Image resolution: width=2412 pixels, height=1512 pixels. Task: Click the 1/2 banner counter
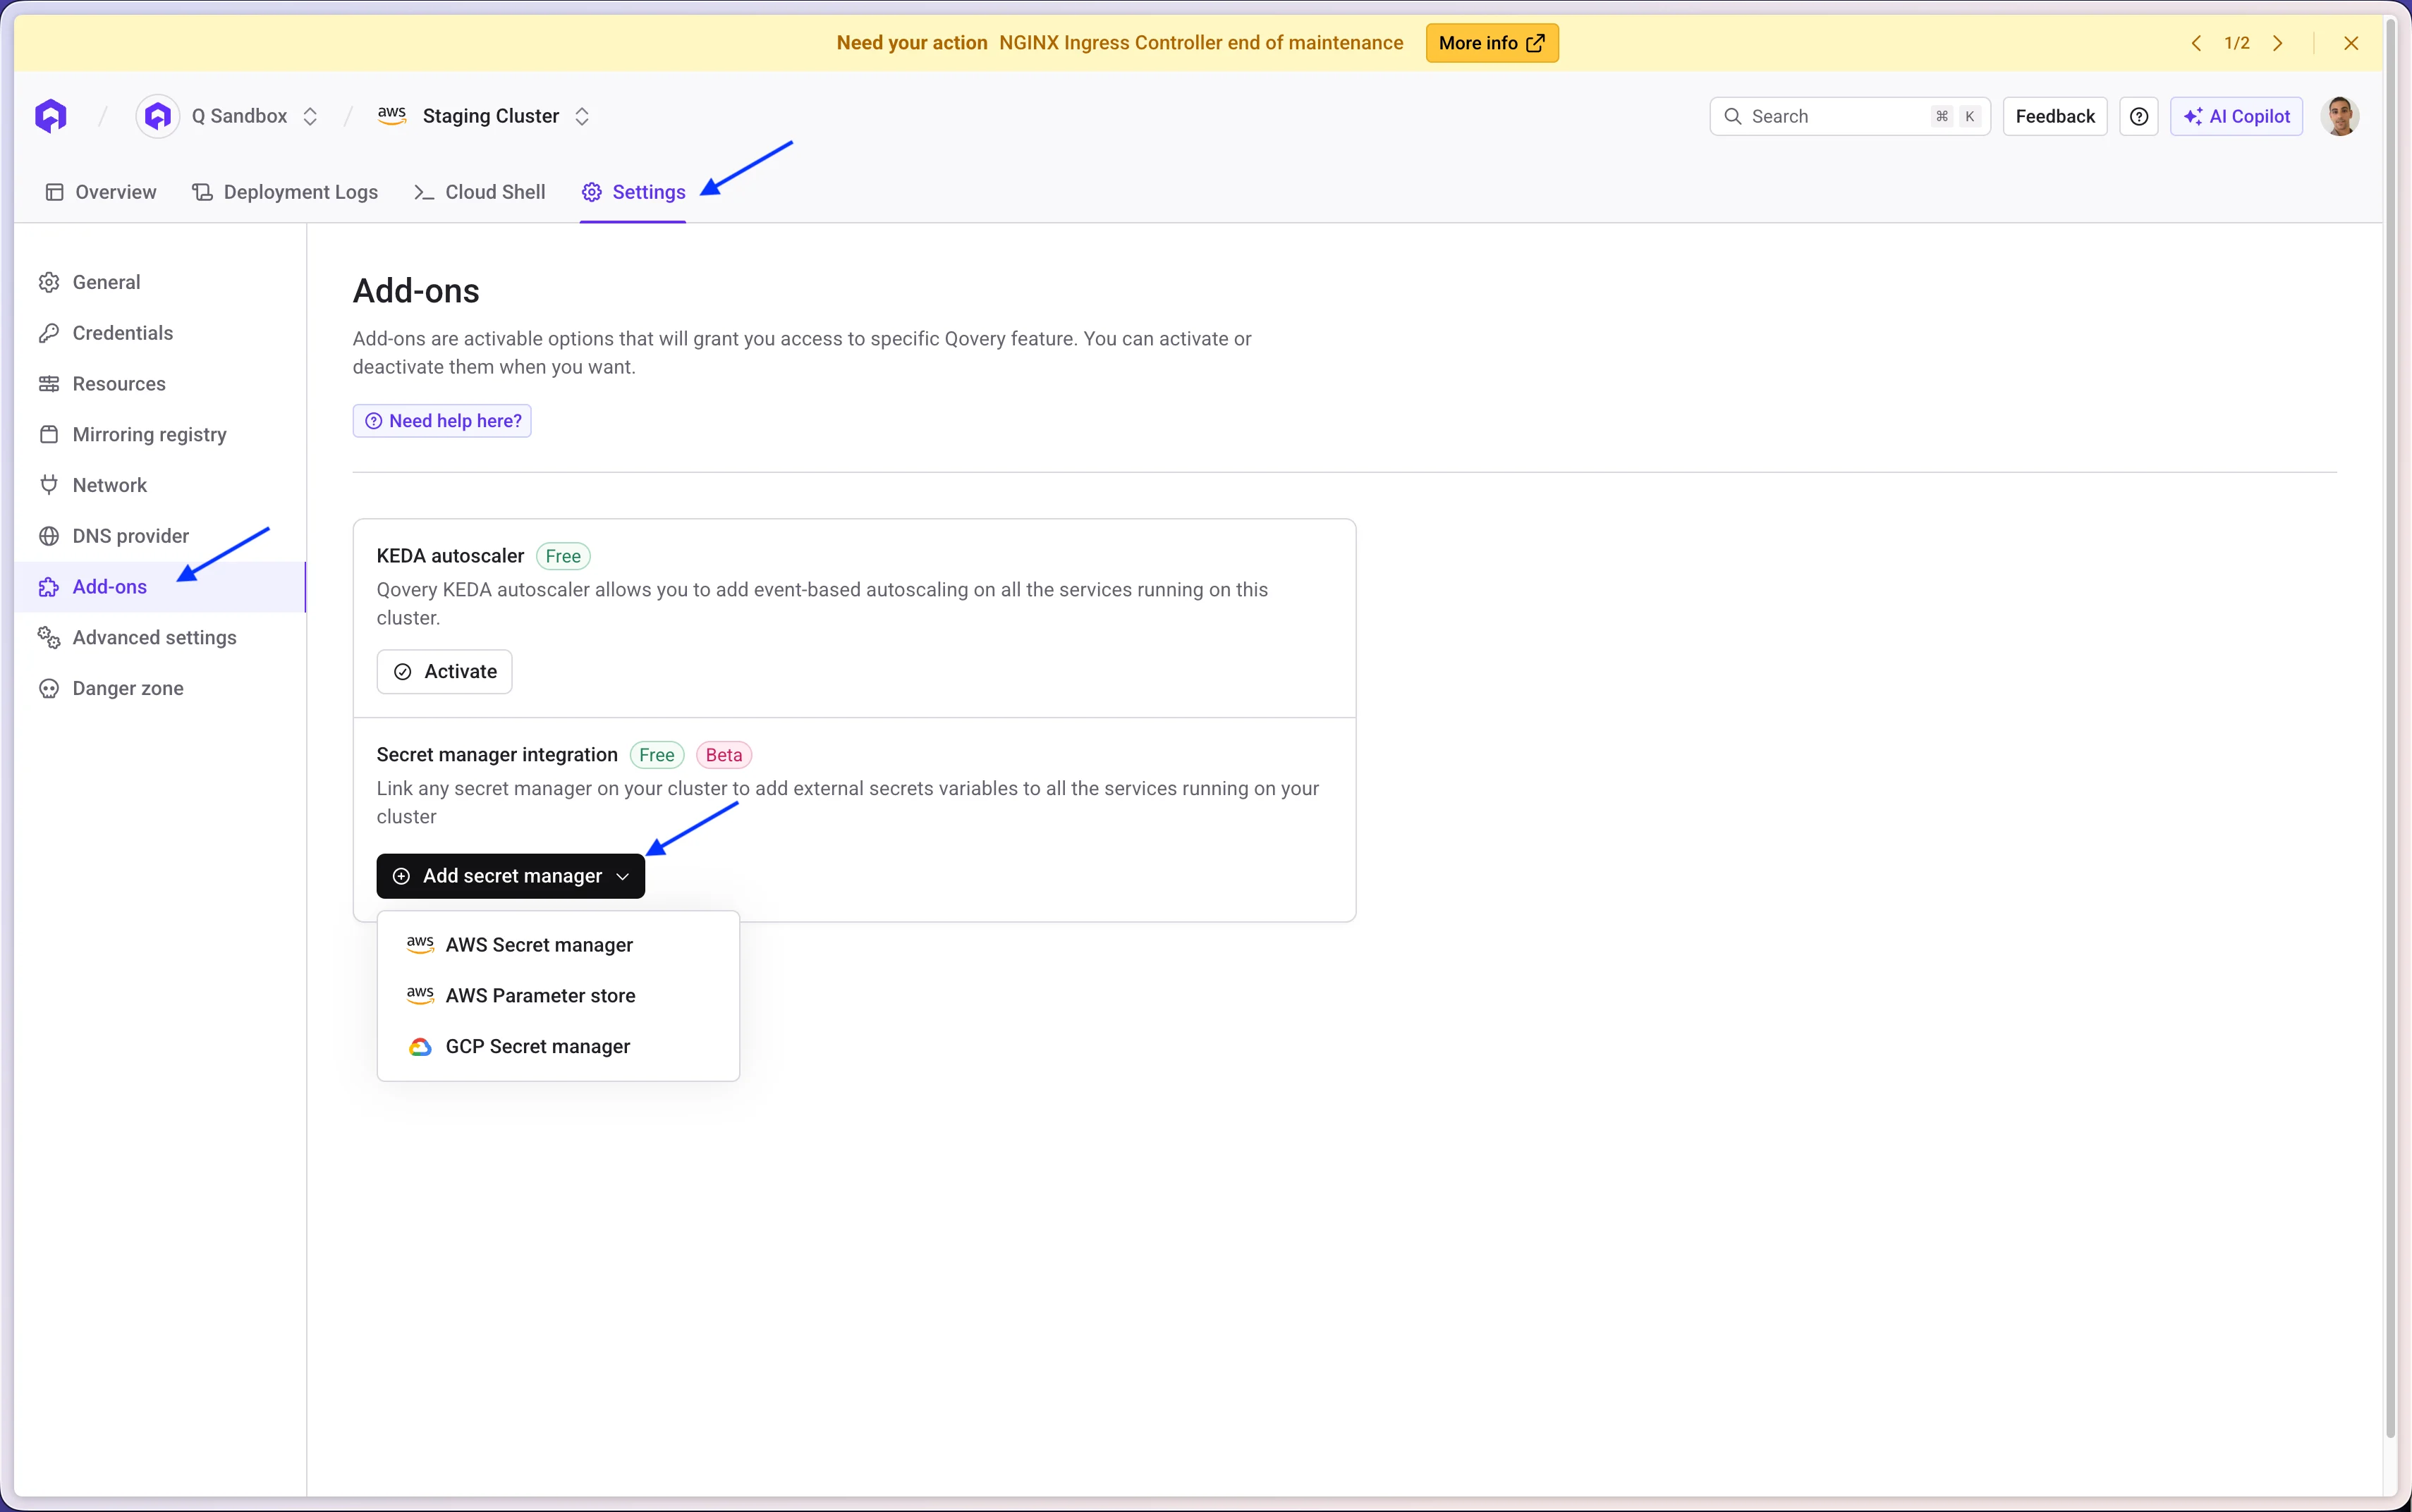(x=2237, y=43)
